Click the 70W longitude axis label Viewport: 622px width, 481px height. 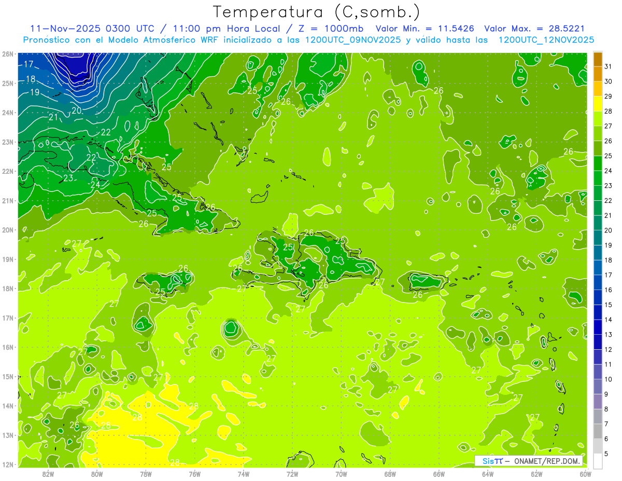(x=341, y=474)
